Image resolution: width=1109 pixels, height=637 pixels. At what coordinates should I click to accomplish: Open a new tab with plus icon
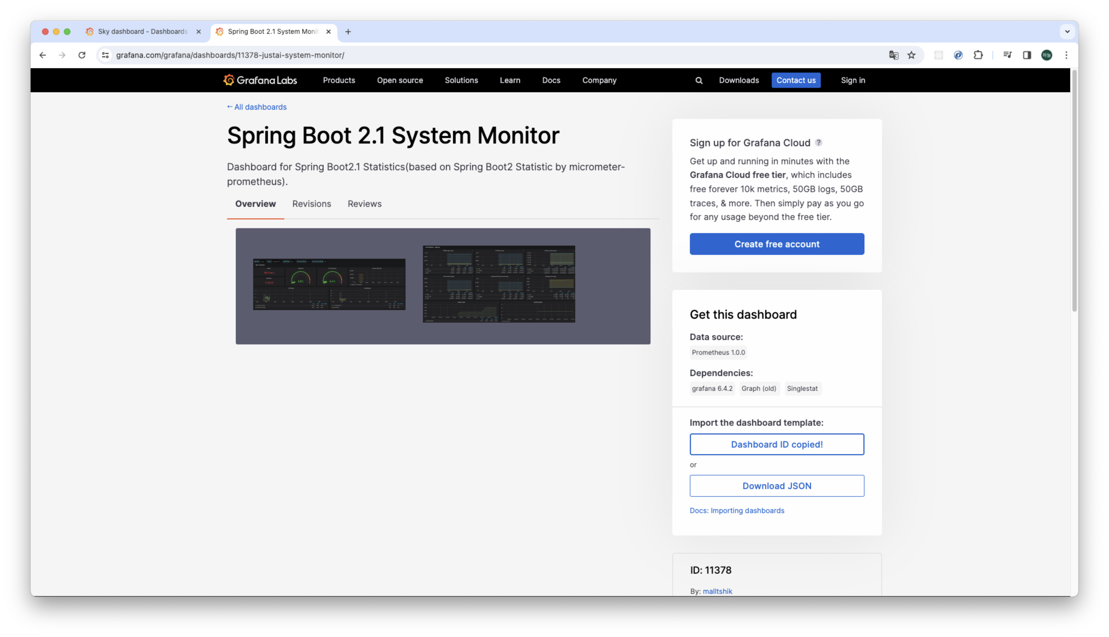pyautogui.click(x=348, y=31)
